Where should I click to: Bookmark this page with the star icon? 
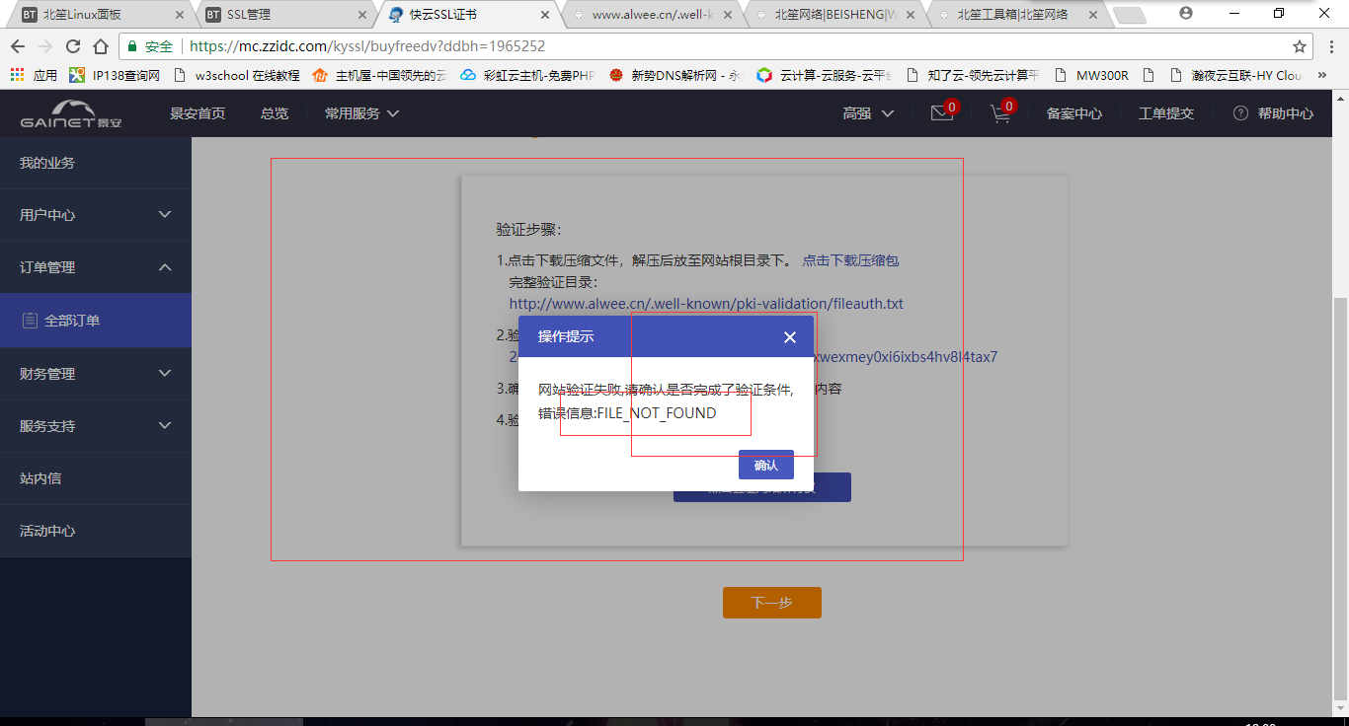point(1300,46)
